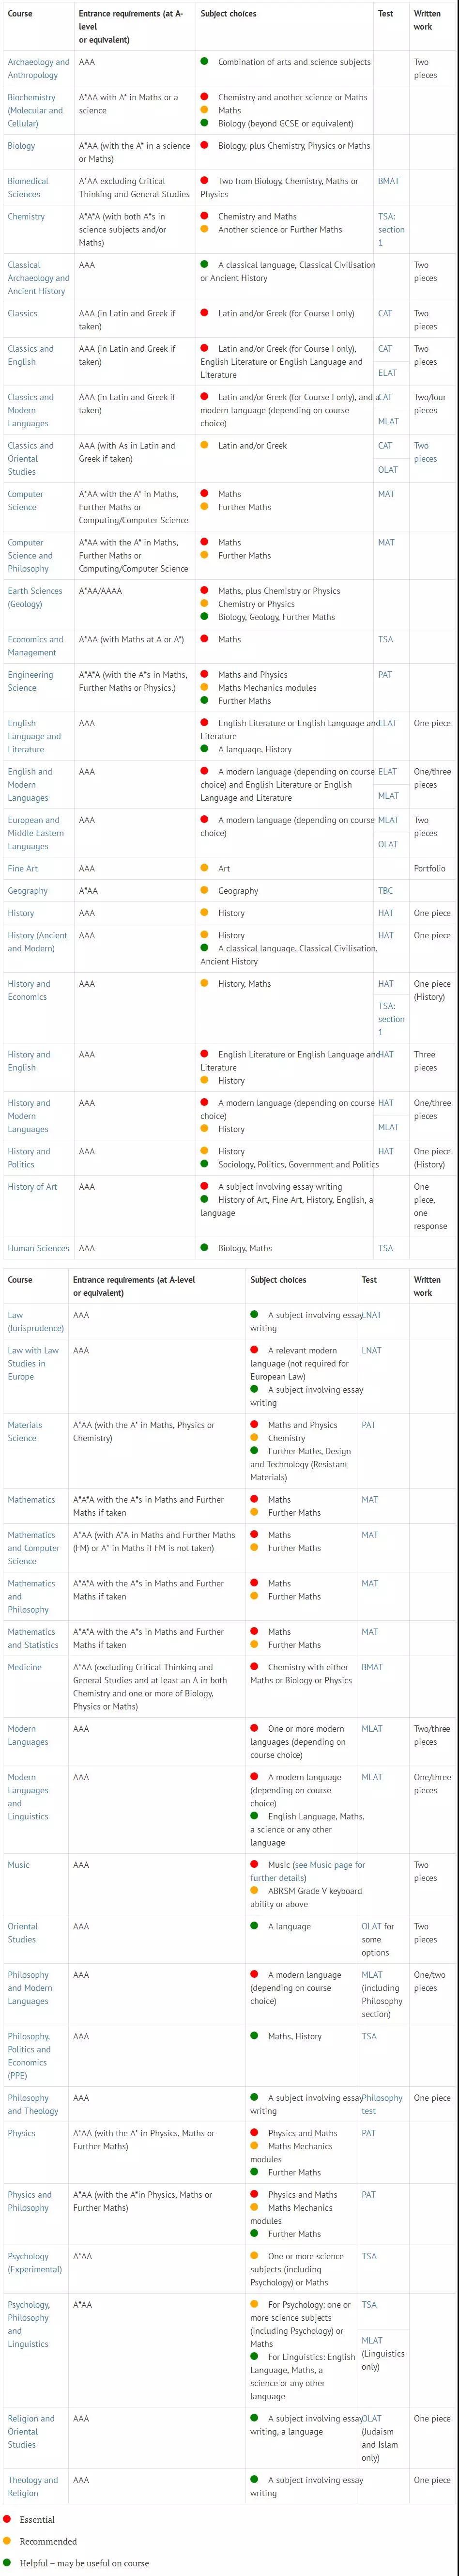Click red dot in Medicine subject choices
459x2576 pixels.
pos(254,1666)
